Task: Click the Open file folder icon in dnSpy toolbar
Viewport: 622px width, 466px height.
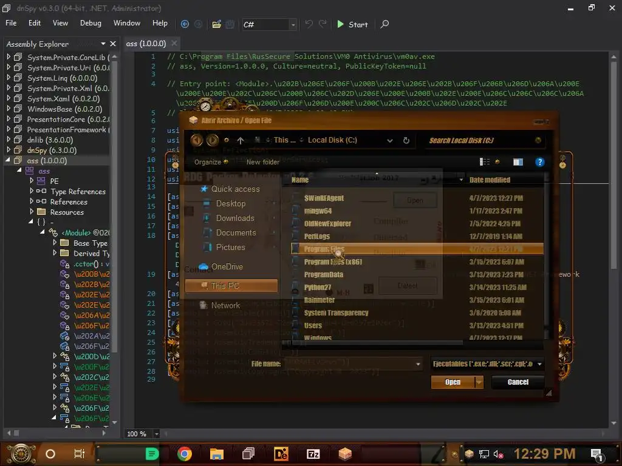Action: 217,24
